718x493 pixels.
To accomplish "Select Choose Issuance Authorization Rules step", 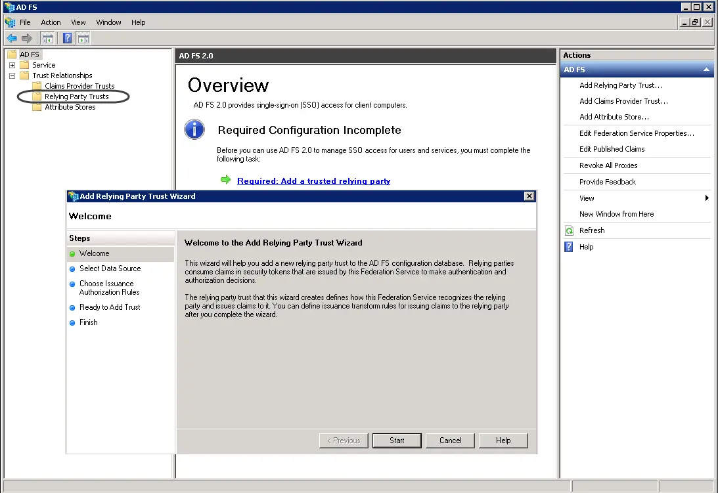I will [109, 288].
